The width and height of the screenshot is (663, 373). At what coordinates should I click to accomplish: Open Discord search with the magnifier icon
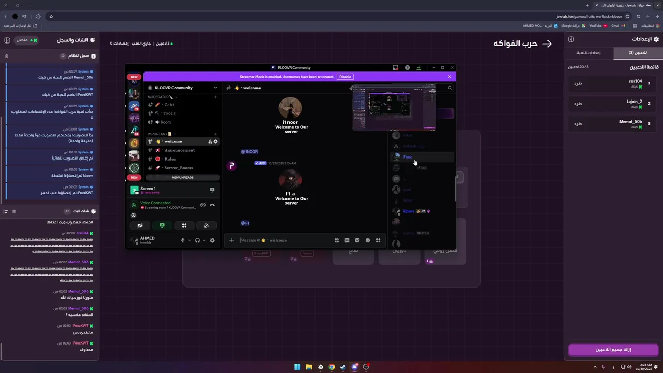[450, 88]
